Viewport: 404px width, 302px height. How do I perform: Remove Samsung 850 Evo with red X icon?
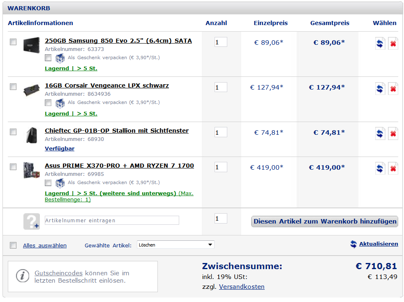pyautogui.click(x=393, y=43)
